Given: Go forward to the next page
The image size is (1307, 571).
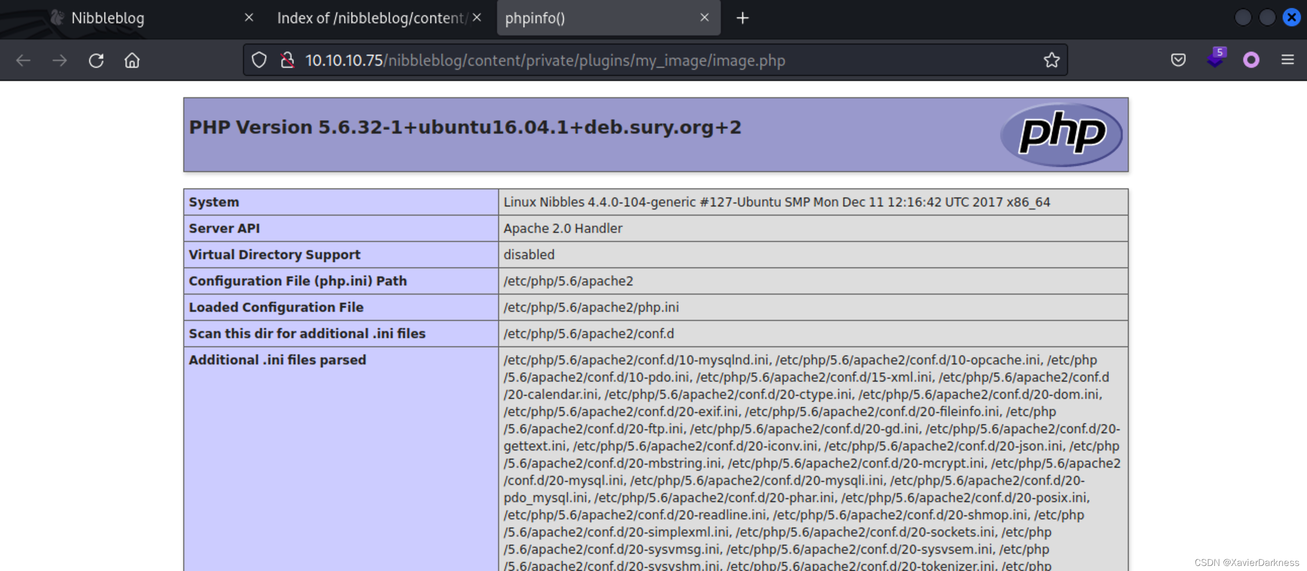Looking at the screenshot, I should click(x=60, y=60).
